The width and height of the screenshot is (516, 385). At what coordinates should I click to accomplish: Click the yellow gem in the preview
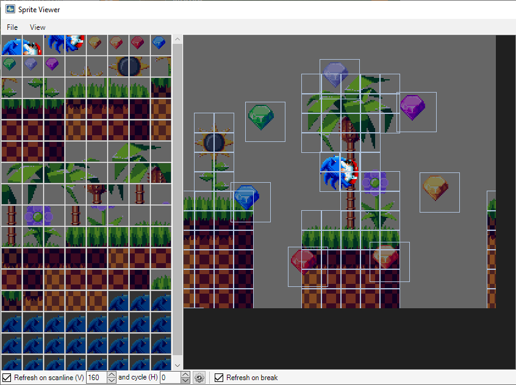(435, 188)
